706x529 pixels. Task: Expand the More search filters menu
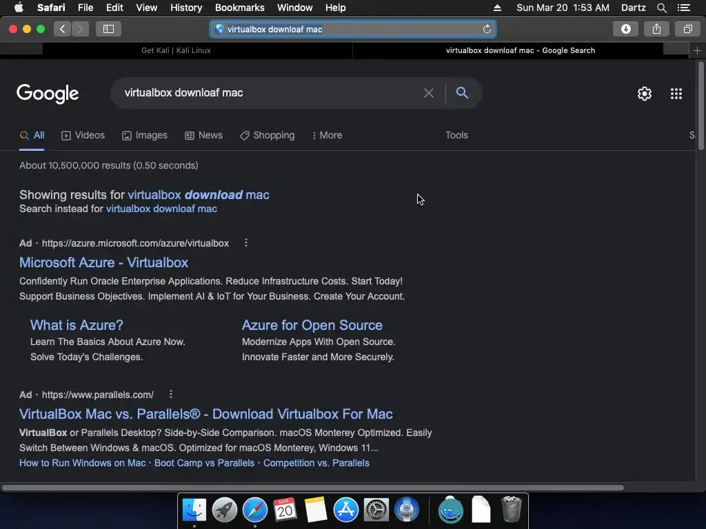pos(327,136)
